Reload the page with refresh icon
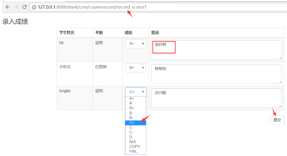 24,7
